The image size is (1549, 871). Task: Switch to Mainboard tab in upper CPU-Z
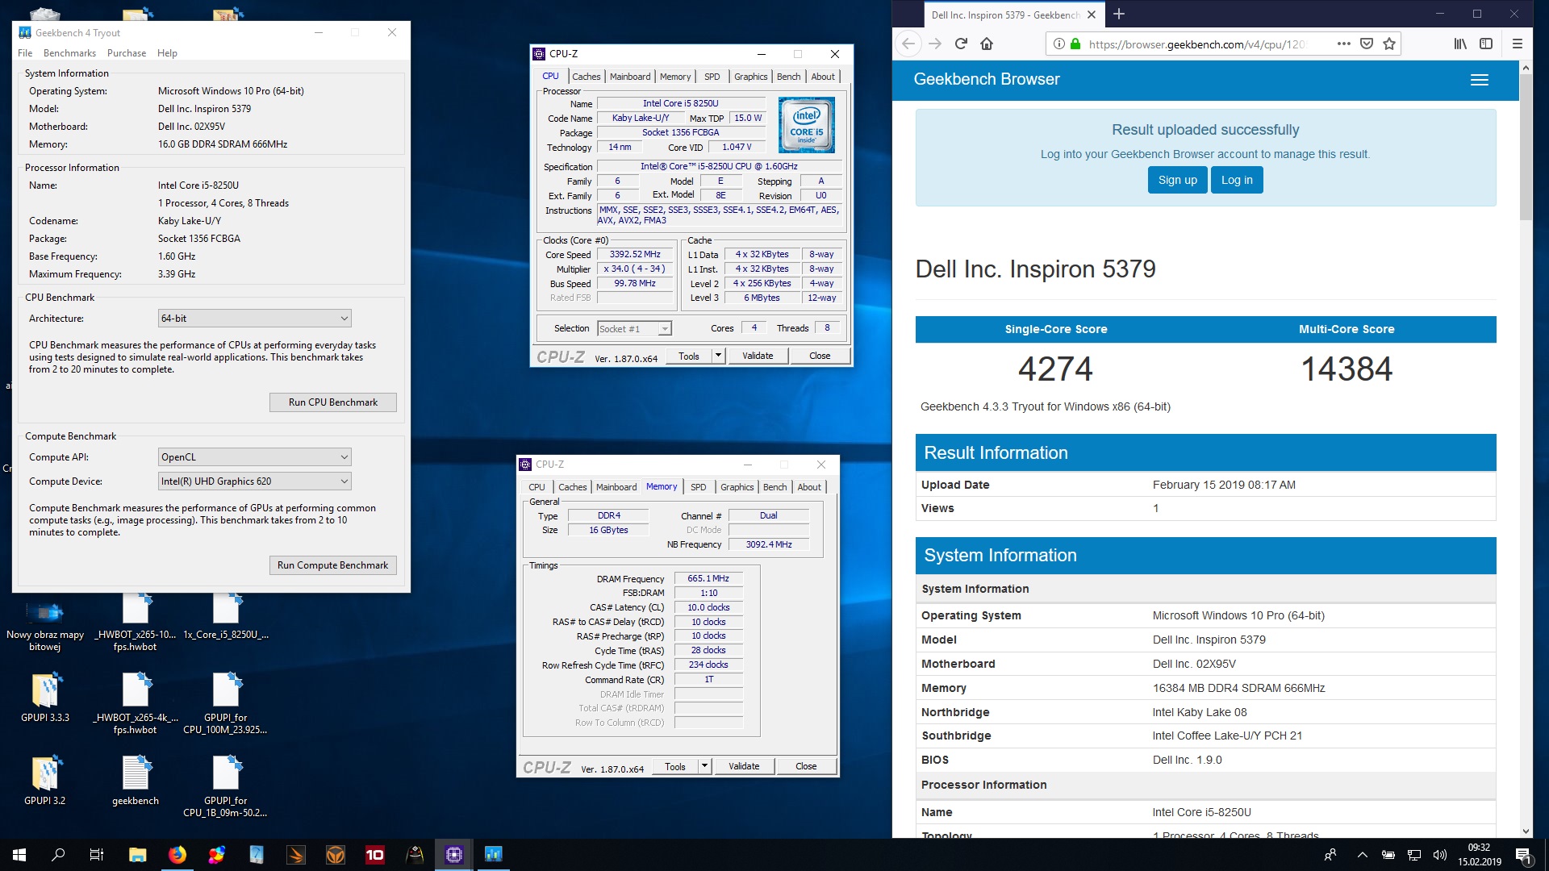click(x=630, y=77)
